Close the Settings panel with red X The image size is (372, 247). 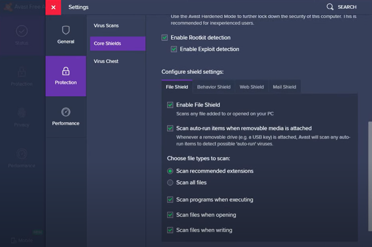(x=53, y=8)
